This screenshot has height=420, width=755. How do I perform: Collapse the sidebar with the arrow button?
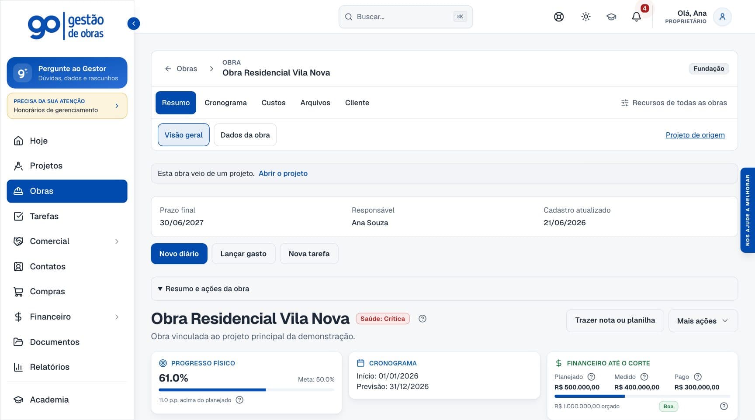(x=134, y=24)
